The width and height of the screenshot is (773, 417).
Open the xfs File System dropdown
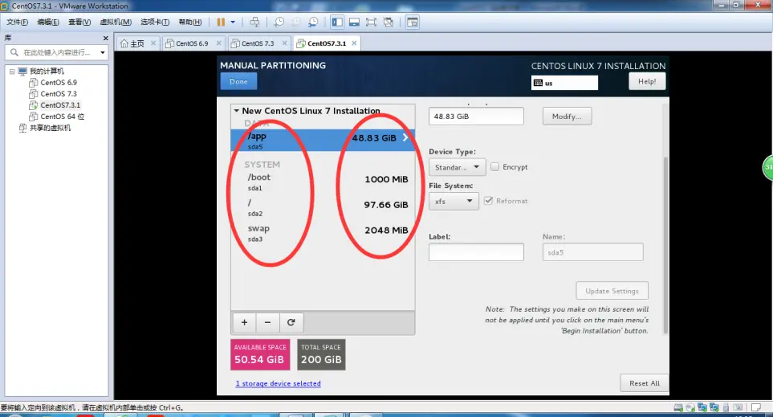point(454,201)
